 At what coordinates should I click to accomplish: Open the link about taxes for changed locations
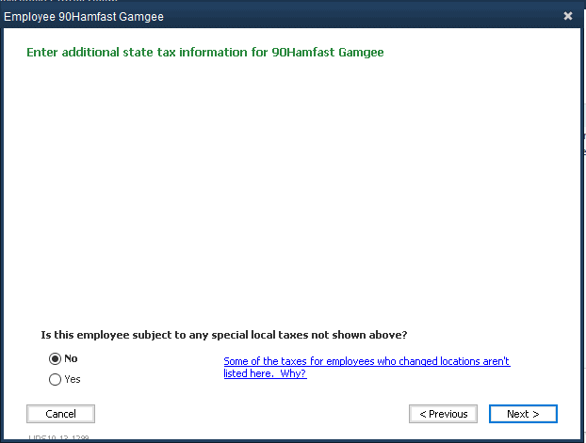coord(366,367)
